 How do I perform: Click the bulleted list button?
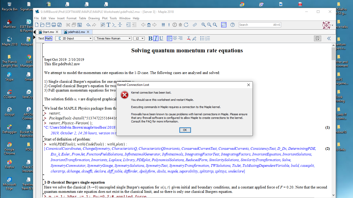[x=202, y=38]
